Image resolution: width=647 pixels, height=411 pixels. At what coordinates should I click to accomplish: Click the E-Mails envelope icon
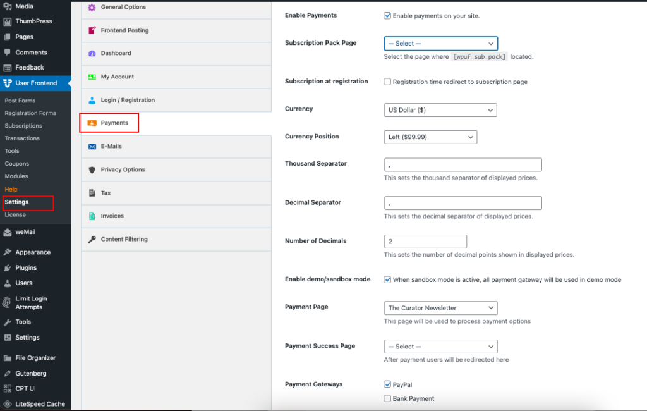click(x=92, y=146)
